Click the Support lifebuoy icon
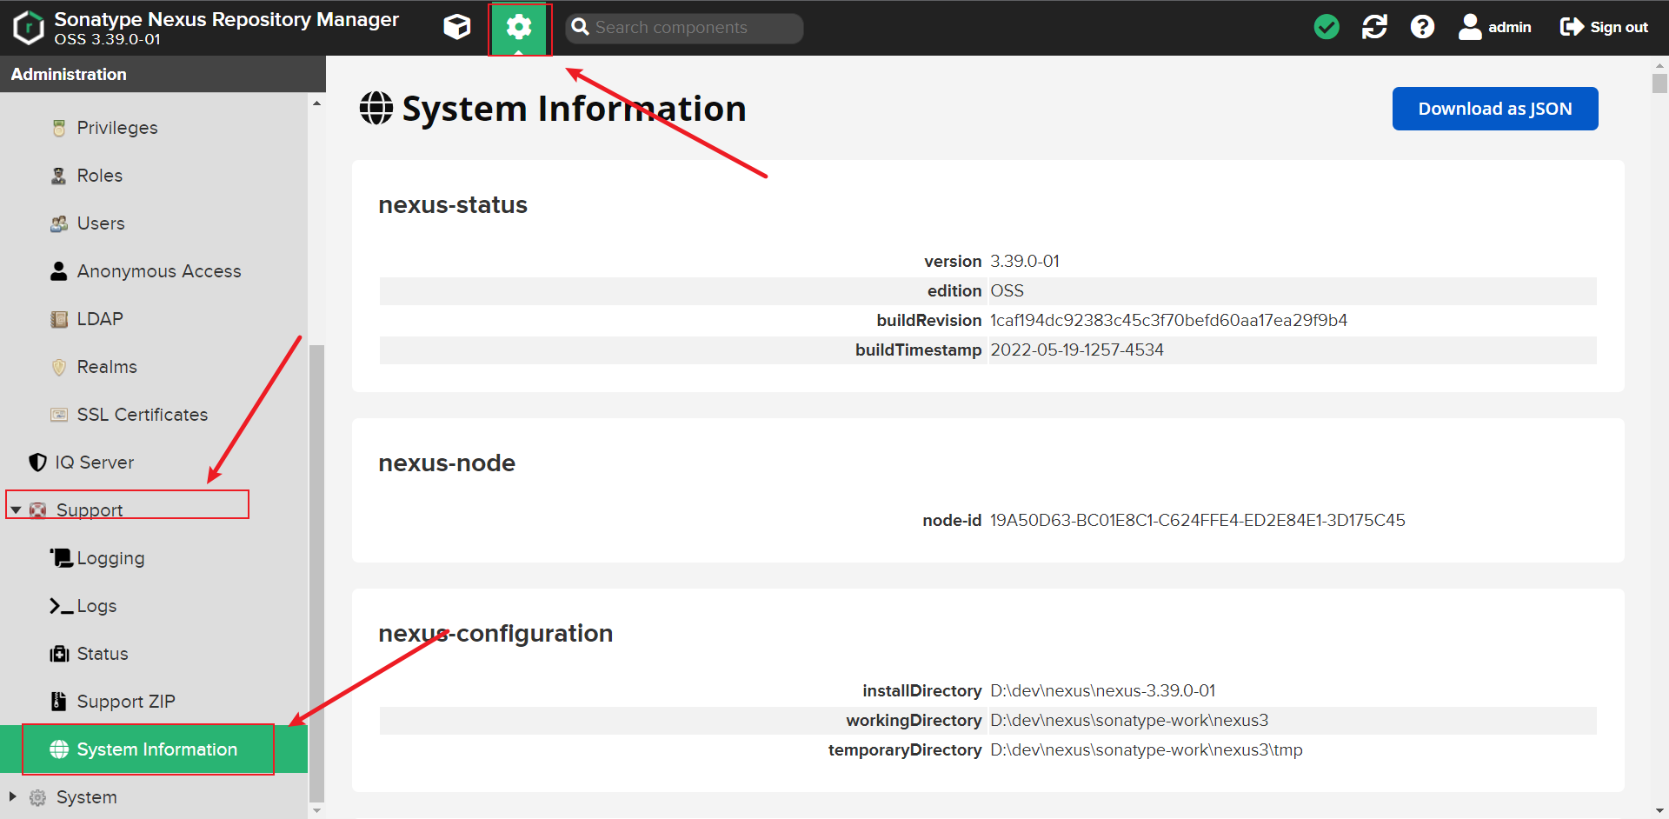The width and height of the screenshot is (1669, 819). (38, 510)
